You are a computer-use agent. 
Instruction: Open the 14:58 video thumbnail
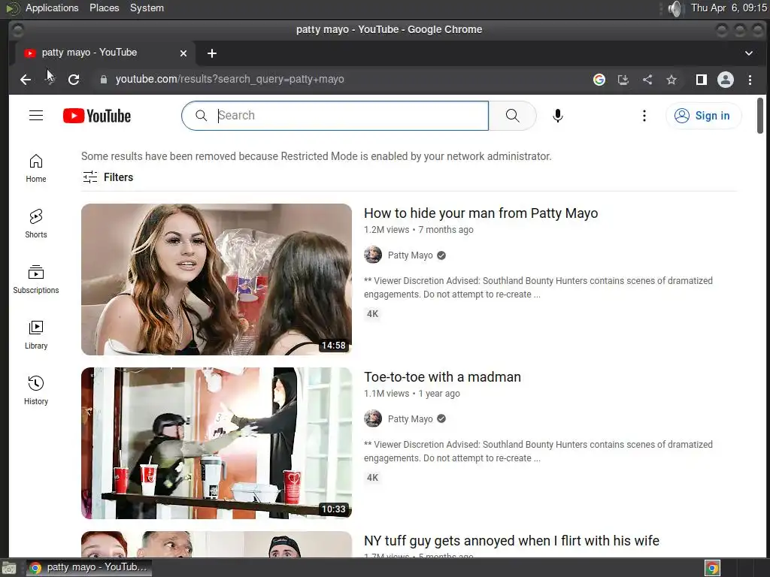click(217, 279)
